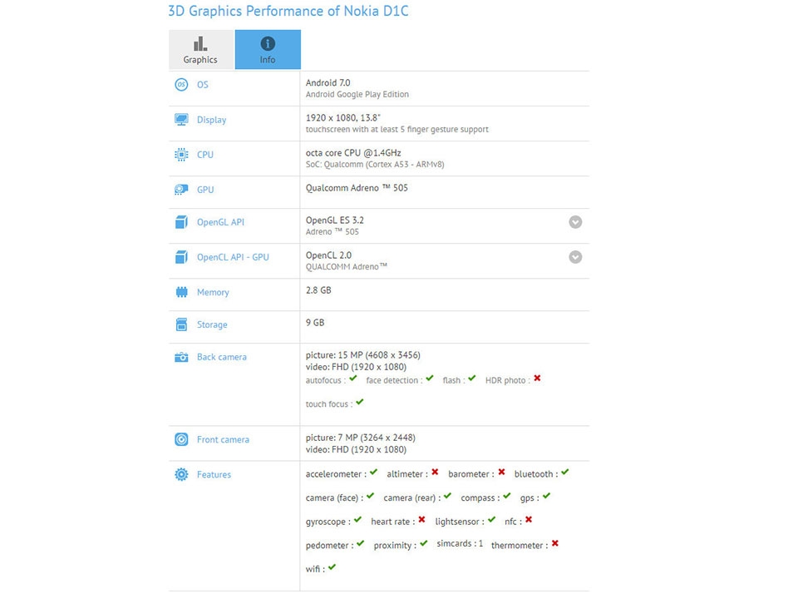Click the OS row icon
Screen dimensions: 798x594
181,85
